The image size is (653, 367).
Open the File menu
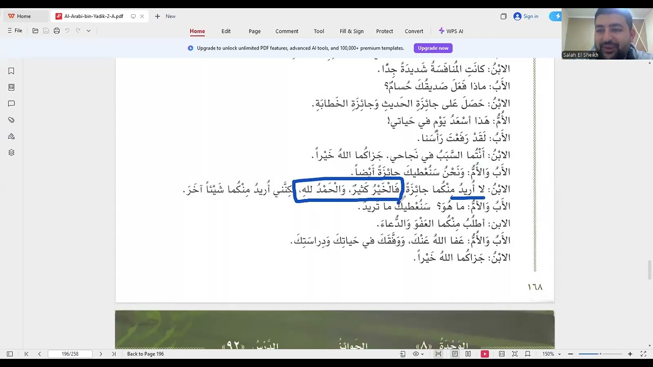pos(15,31)
